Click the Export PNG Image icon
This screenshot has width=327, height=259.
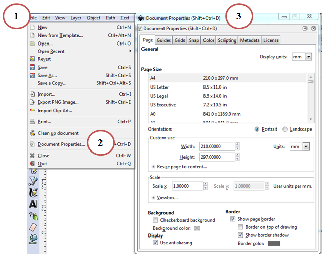(32, 102)
